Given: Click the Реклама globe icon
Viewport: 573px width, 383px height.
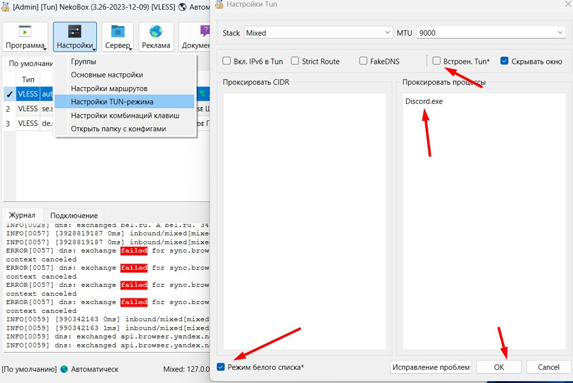Looking at the screenshot, I should 156,32.
